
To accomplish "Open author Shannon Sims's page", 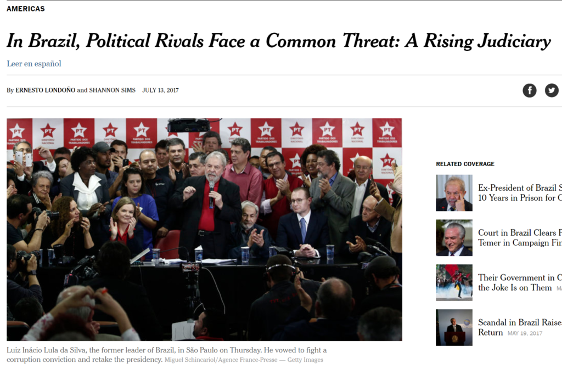I will coord(112,90).
